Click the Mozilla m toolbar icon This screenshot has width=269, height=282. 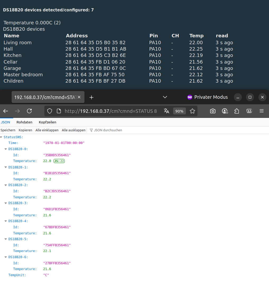tap(249, 111)
